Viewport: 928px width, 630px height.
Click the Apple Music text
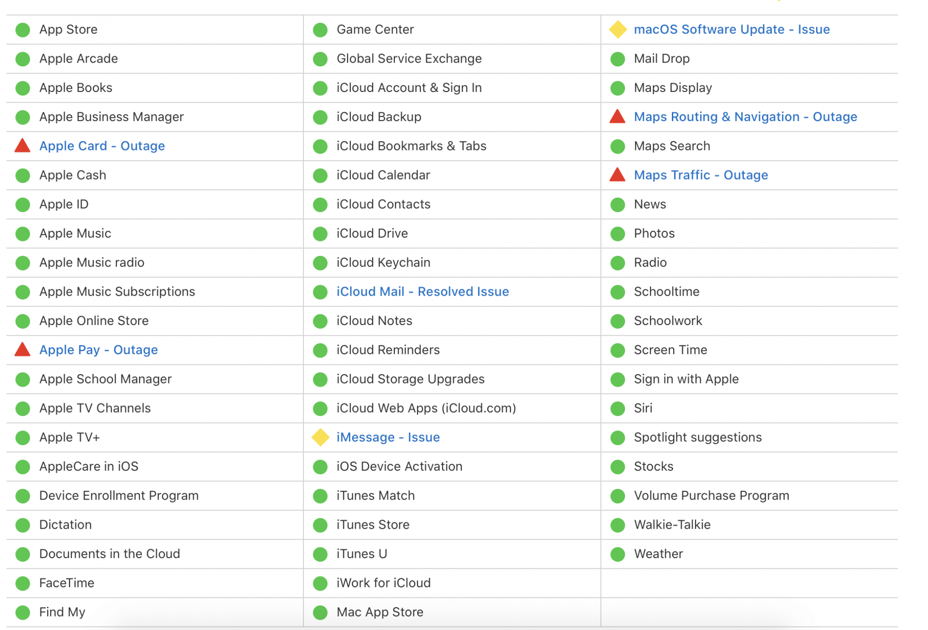(75, 233)
